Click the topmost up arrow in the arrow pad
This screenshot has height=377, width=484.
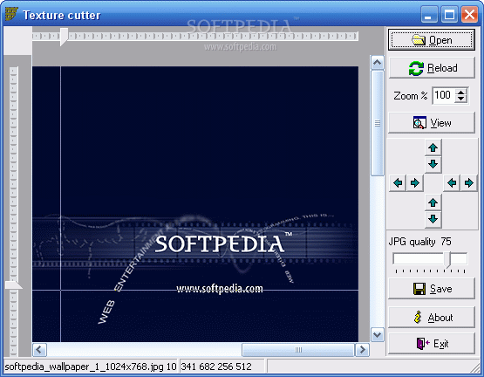pyautogui.click(x=433, y=147)
